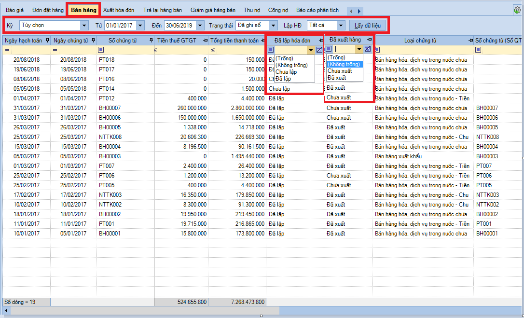
Task: Open filter operator icon for Loại chứng từ
Action: click(x=377, y=50)
